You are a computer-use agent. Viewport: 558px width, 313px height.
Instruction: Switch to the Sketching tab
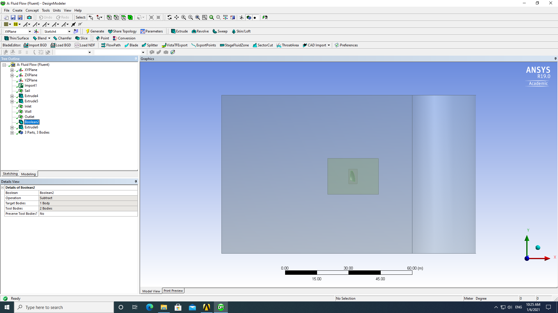pos(10,174)
